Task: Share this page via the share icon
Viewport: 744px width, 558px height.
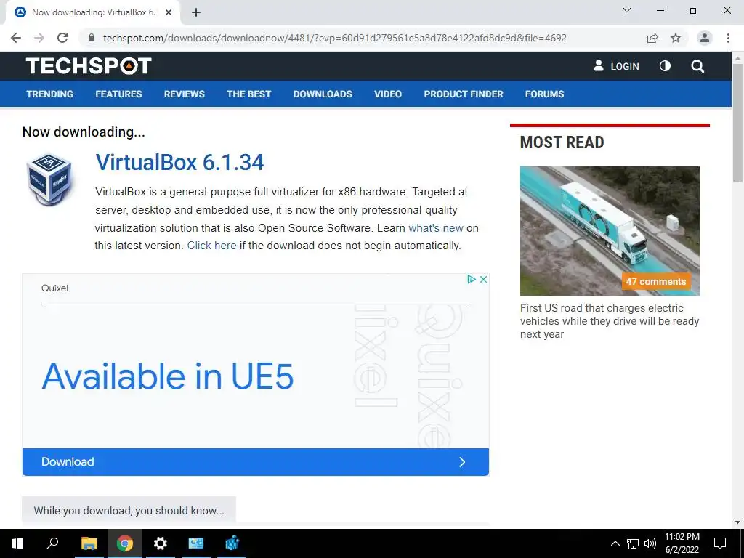Action: [x=652, y=38]
